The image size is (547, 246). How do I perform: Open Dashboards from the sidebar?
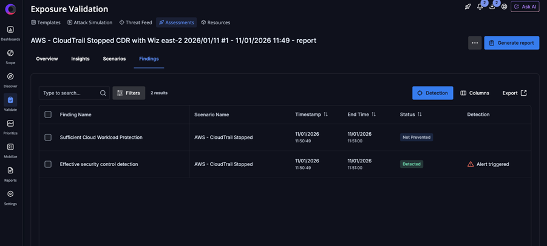[x=10, y=30]
